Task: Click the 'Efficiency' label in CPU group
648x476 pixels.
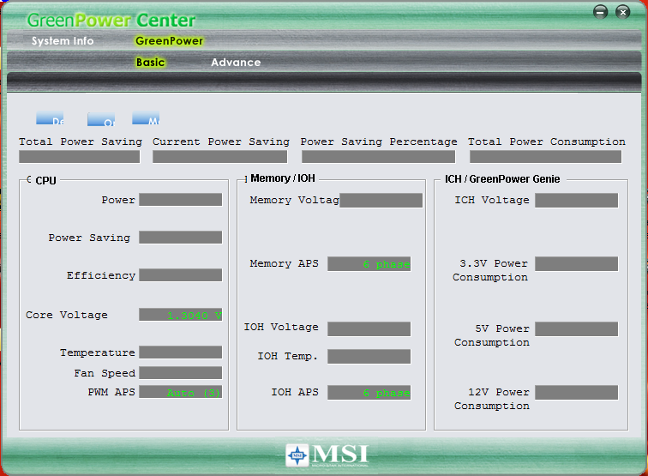Action: (101, 276)
